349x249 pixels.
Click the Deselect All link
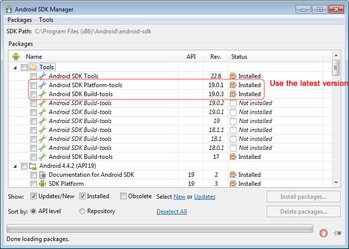tap(172, 212)
